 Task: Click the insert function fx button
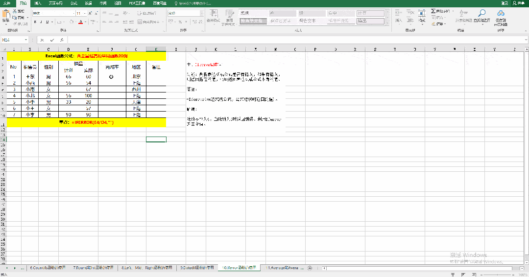62,40
